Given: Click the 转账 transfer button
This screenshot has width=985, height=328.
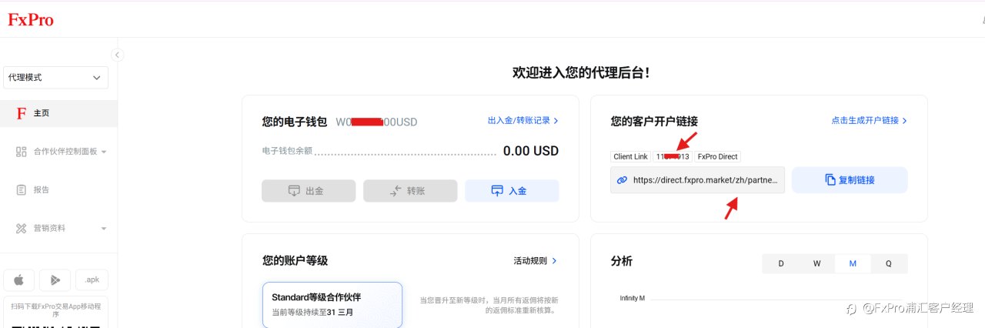Looking at the screenshot, I should 410,191.
